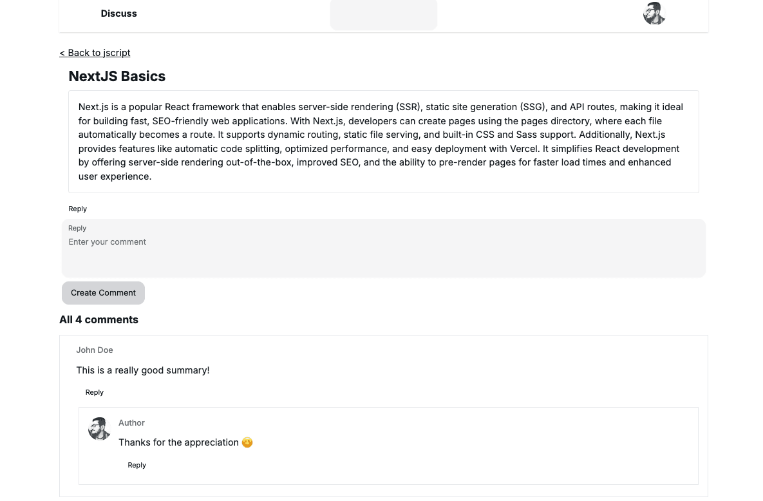Click the Author username label
The height and width of the screenshot is (501, 763).
click(x=131, y=423)
